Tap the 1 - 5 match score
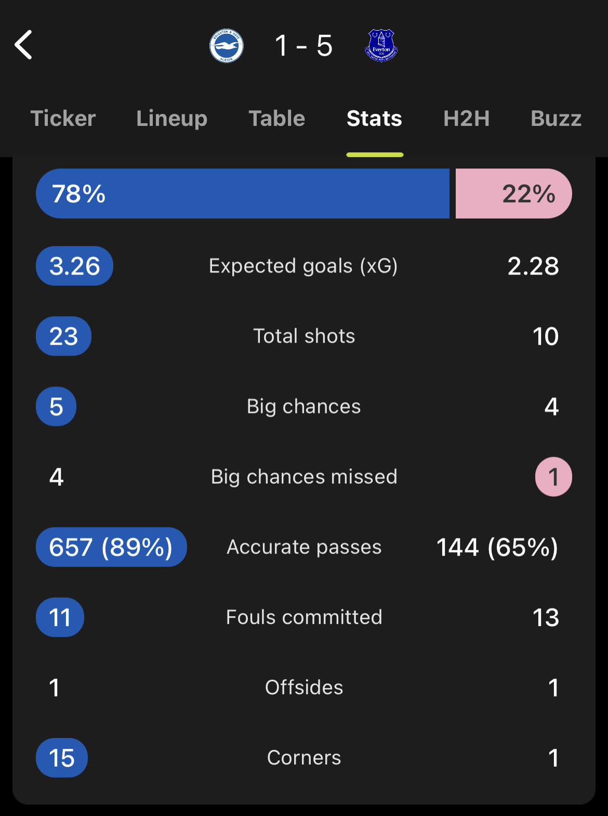The image size is (608, 816). (303, 46)
